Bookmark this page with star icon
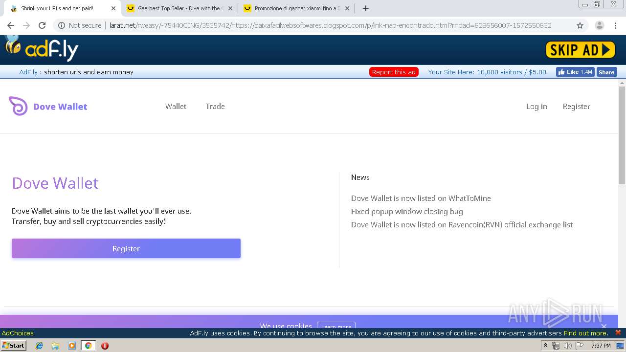626x352 pixels. point(580,25)
